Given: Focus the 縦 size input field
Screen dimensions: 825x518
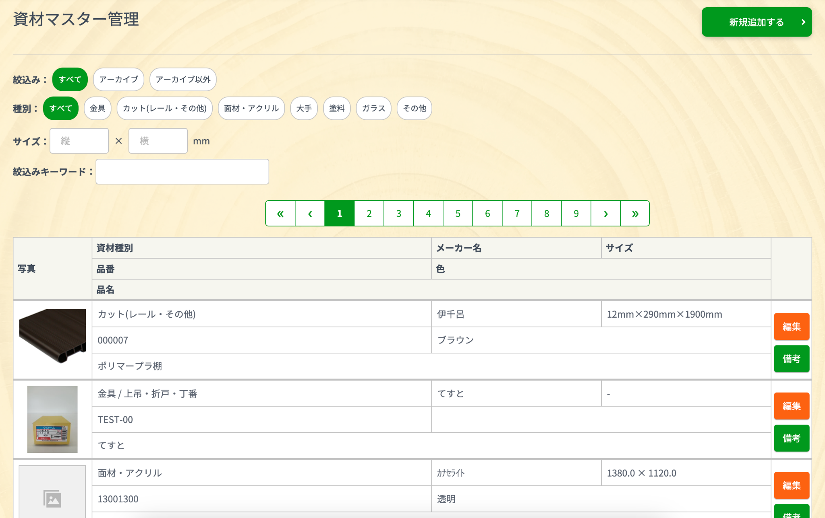Looking at the screenshot, I should click(79, 141).
